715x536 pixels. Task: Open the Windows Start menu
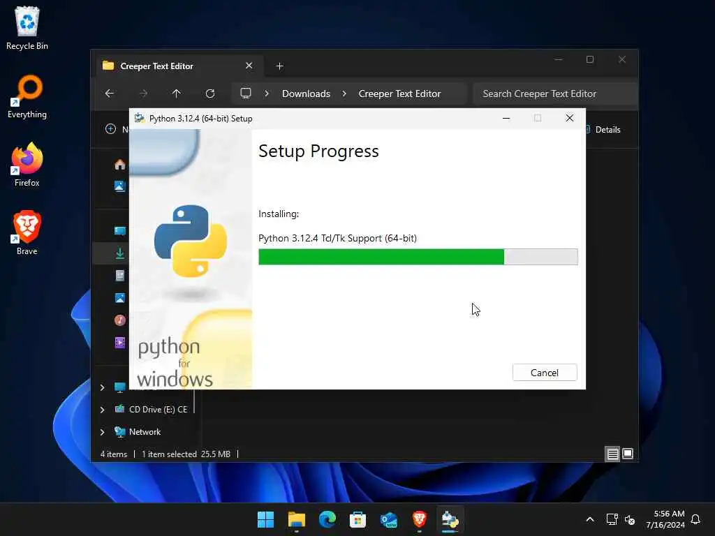(265, 519)
